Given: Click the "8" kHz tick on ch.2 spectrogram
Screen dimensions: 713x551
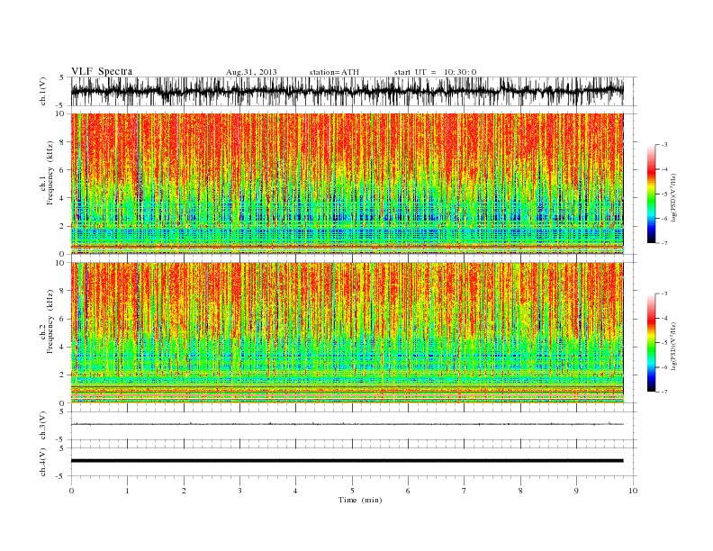Looking at the screenshot, I should click(x=62, y=291).
